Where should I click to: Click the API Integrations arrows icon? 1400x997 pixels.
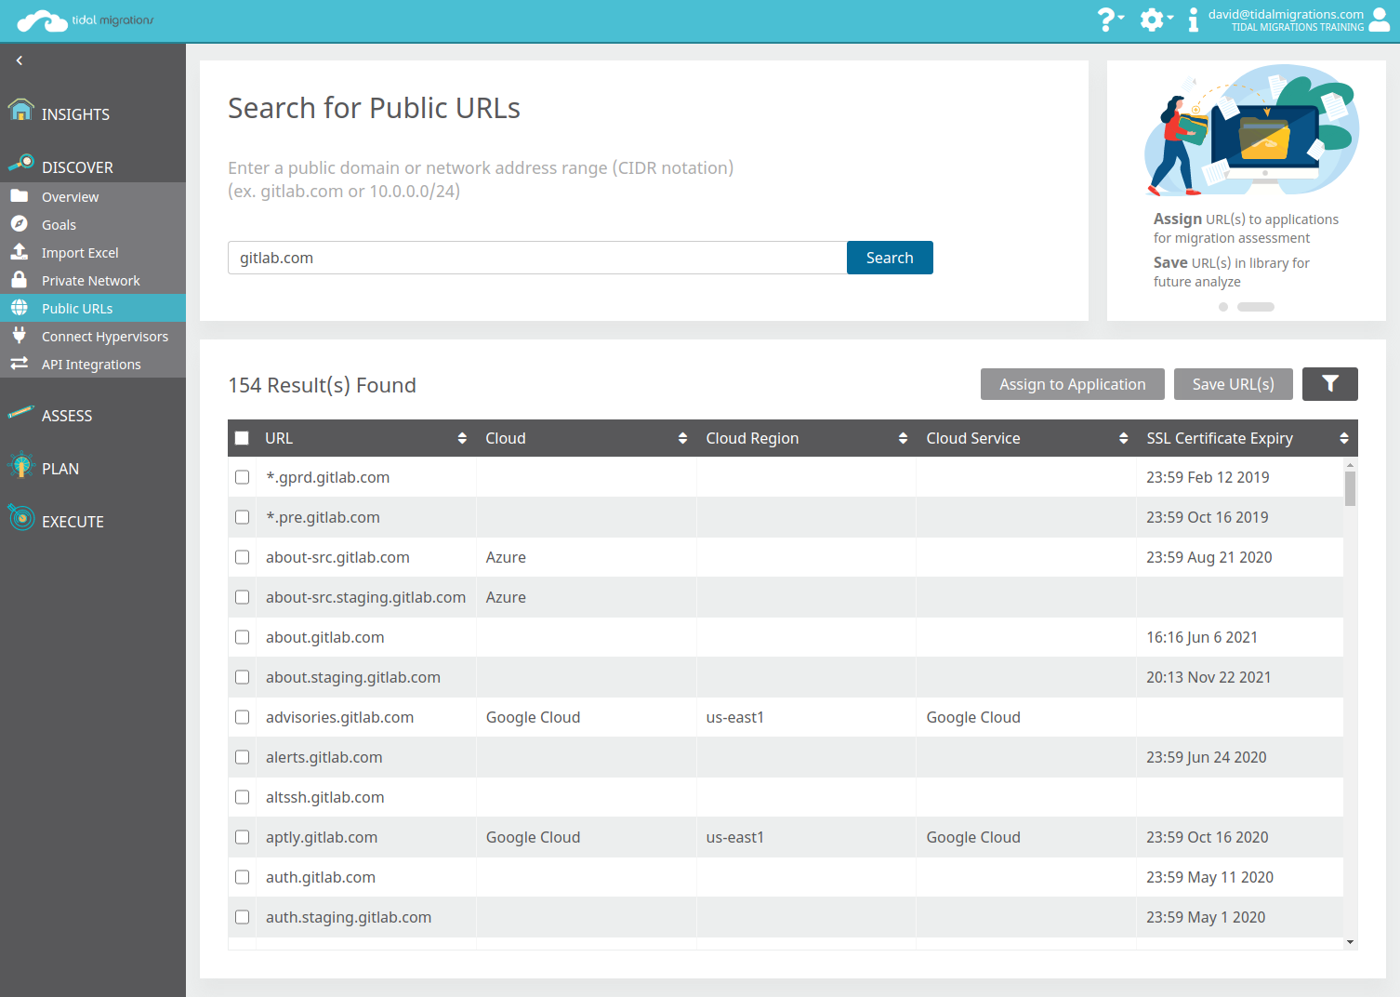point(19,364)
